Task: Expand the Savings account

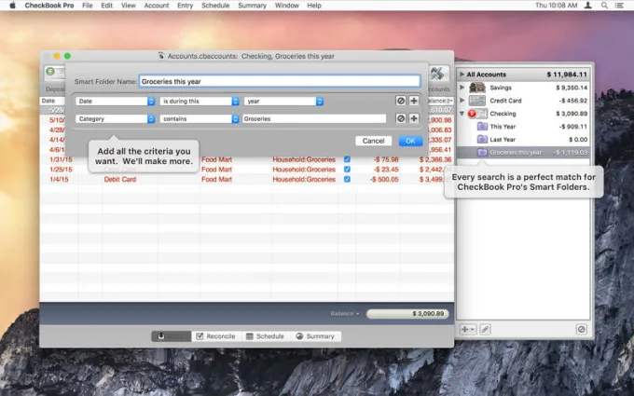Action: click(462, 88)
